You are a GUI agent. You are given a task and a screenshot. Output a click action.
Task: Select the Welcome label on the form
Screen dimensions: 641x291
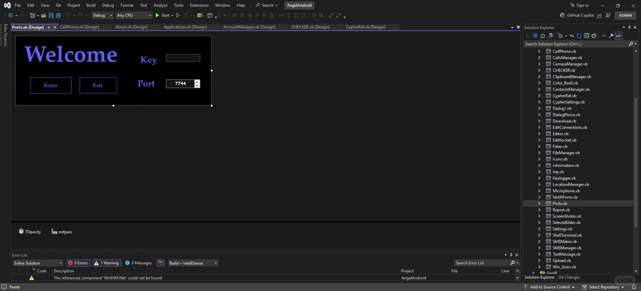click(71, 54)
